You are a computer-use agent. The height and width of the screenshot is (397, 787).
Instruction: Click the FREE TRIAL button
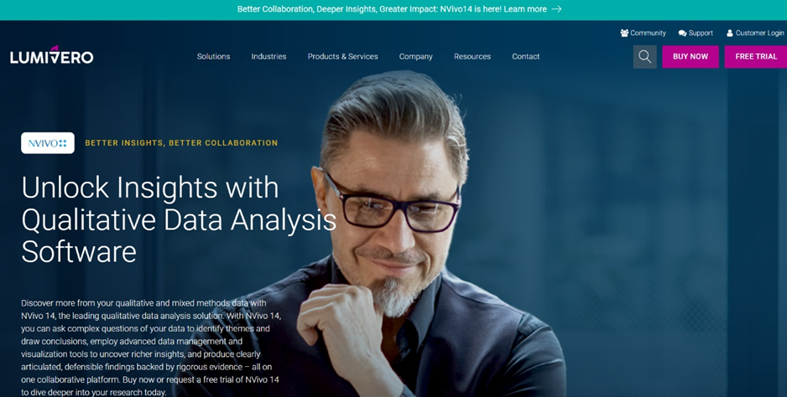click(x=756, y=57)
